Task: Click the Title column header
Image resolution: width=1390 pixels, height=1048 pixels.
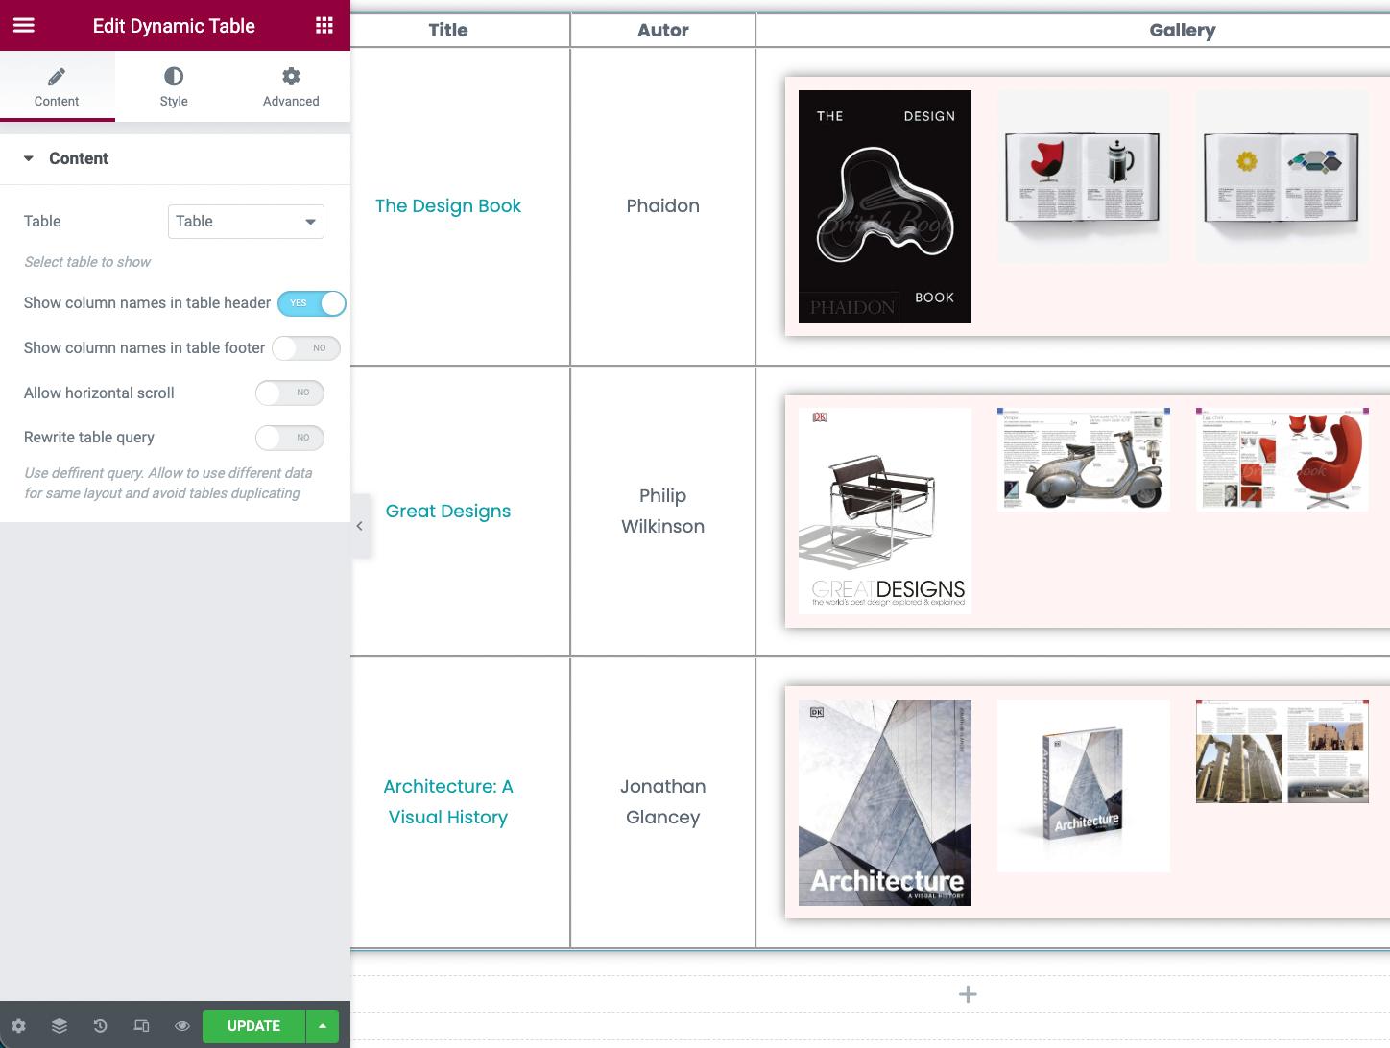Action: point(448,30)
